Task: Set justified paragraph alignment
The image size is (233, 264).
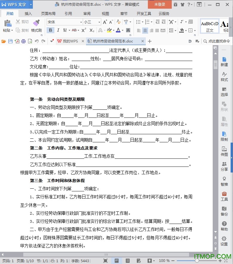Action: pyautogui.click(x=157, y=30)
